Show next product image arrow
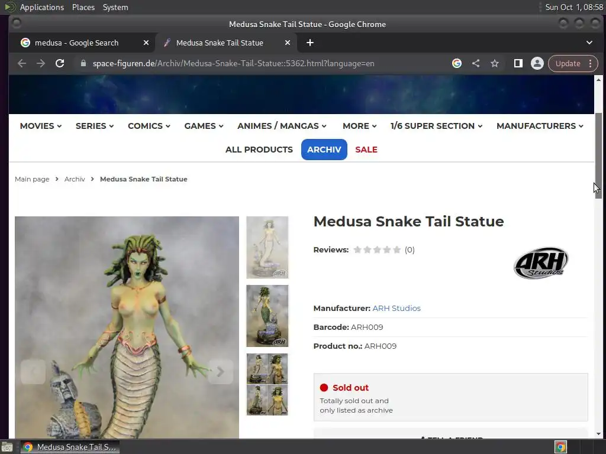Image resolution: width=606 pixels, height=454 pixels. [x=220, y=371]
